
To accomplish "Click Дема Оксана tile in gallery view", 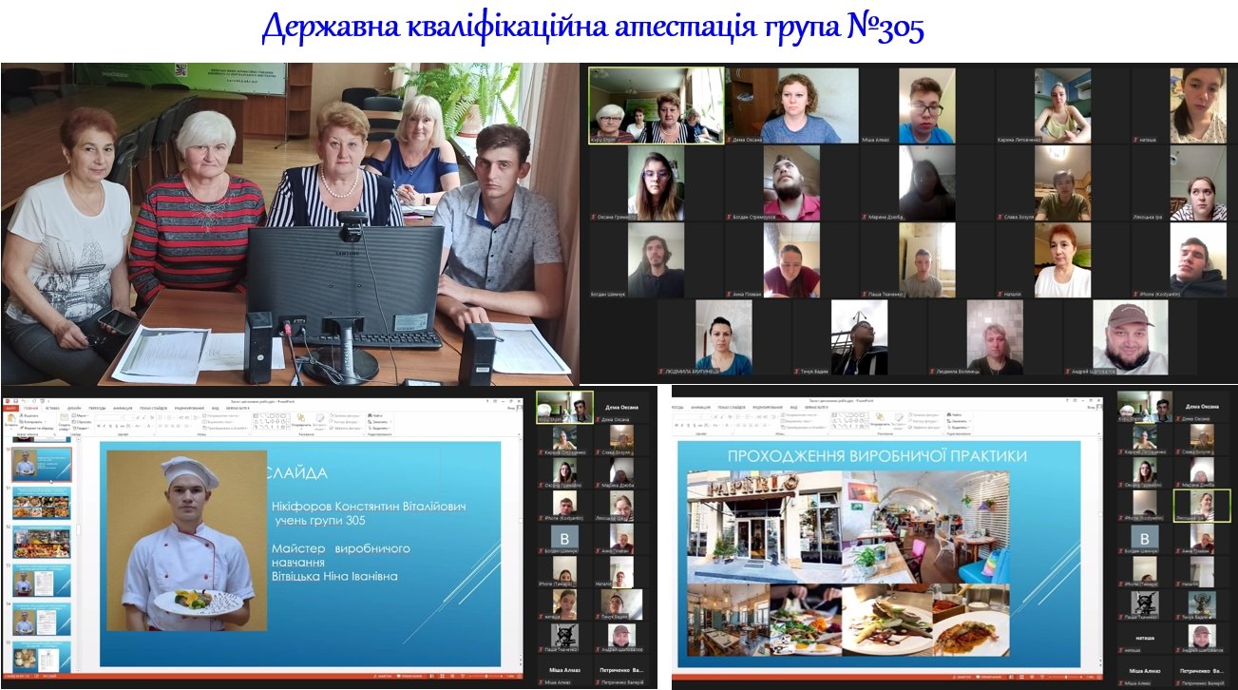I will [791, 105].
